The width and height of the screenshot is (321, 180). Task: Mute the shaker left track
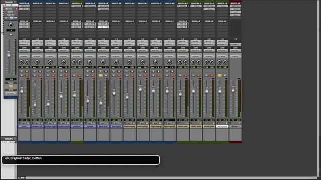point(40,76)
